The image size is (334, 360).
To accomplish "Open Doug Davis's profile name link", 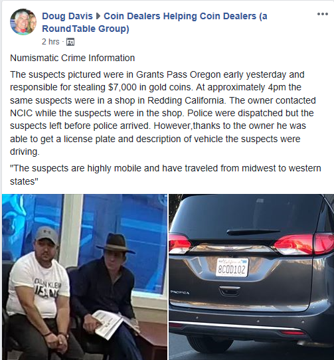I will [67, 16].
